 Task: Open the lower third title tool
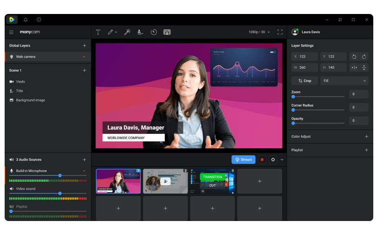pos(140,32)
